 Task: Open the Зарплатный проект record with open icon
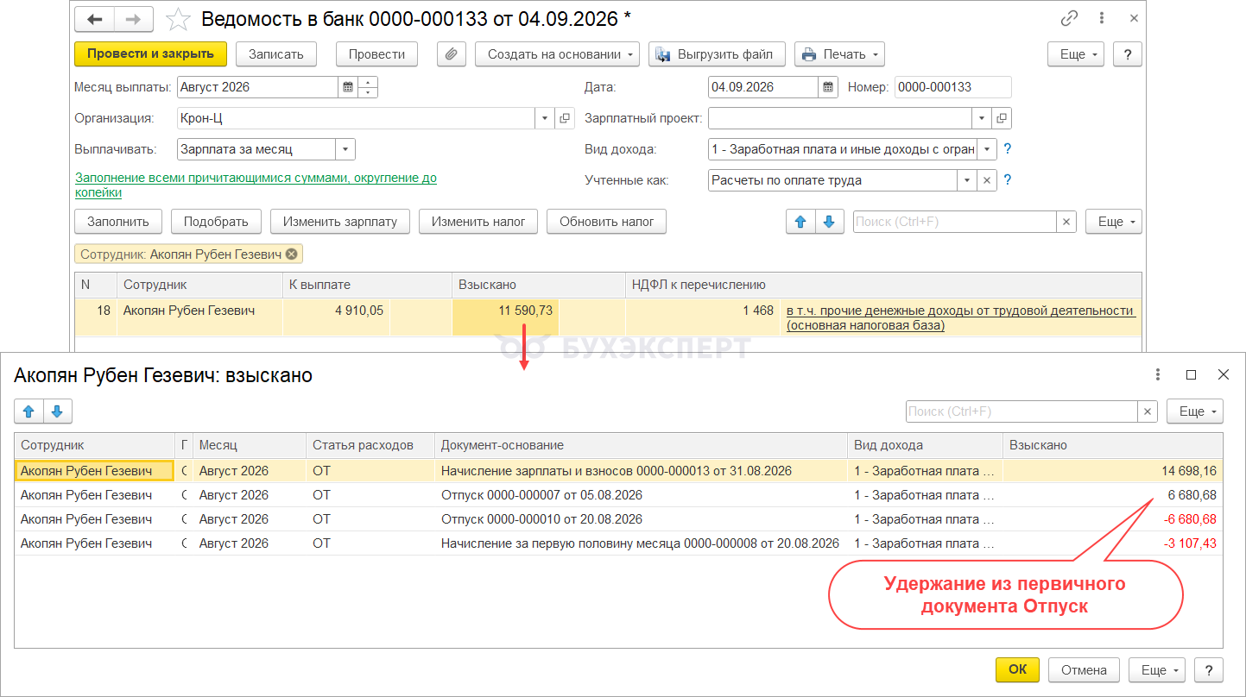[1002, 118]
